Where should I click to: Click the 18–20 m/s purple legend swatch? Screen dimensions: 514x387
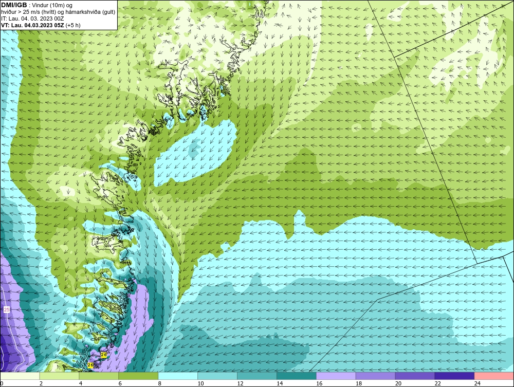(375, 376)
